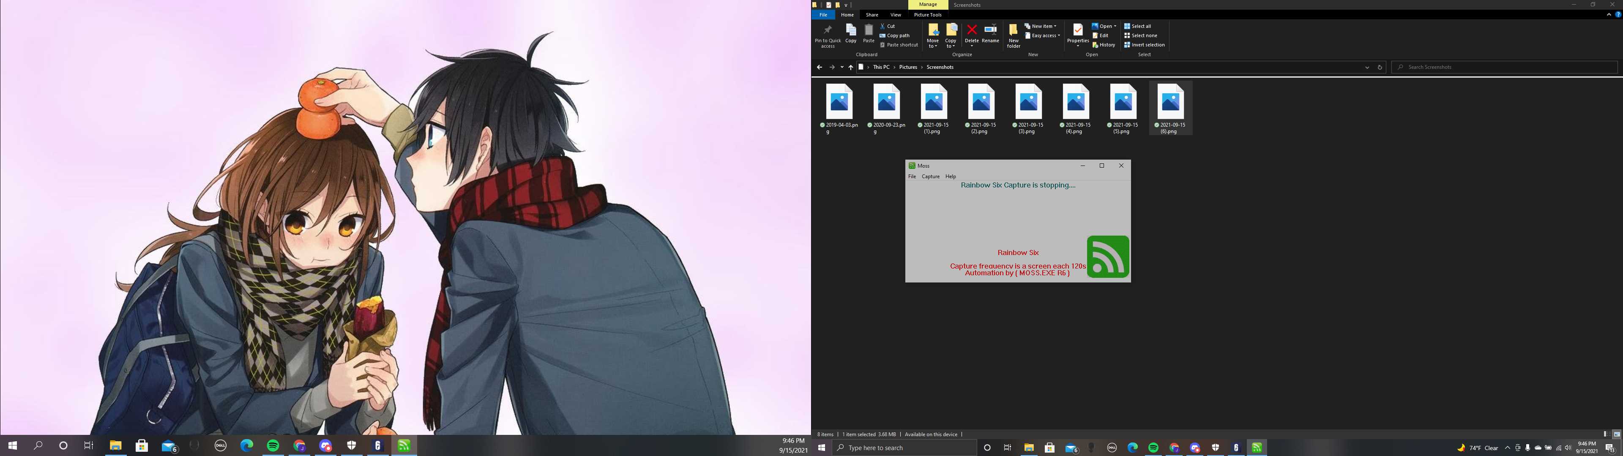This screenshot has height=456, width=1623.
Task: Open Task View on the left taskbar
Action: pyautogui.click(x=88, y=446)
